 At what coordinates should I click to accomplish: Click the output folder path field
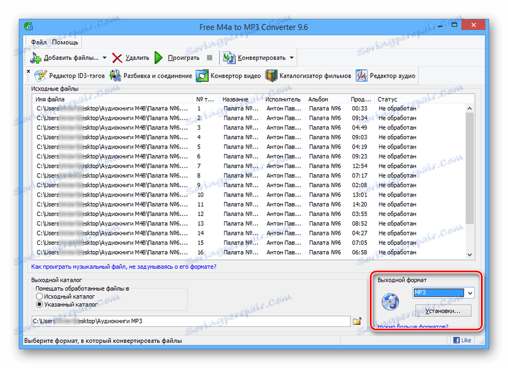tap(191, 321)
